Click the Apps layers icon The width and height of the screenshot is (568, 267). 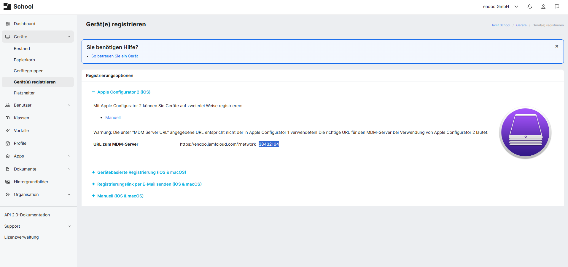(x=8, y=156)
